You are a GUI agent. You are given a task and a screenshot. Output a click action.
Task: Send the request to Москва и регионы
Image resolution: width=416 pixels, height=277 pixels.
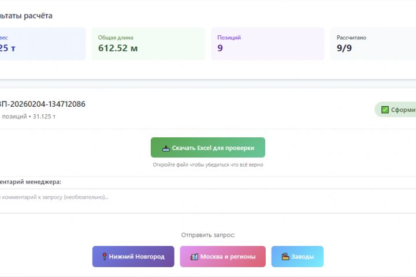[x=222, y=257]
